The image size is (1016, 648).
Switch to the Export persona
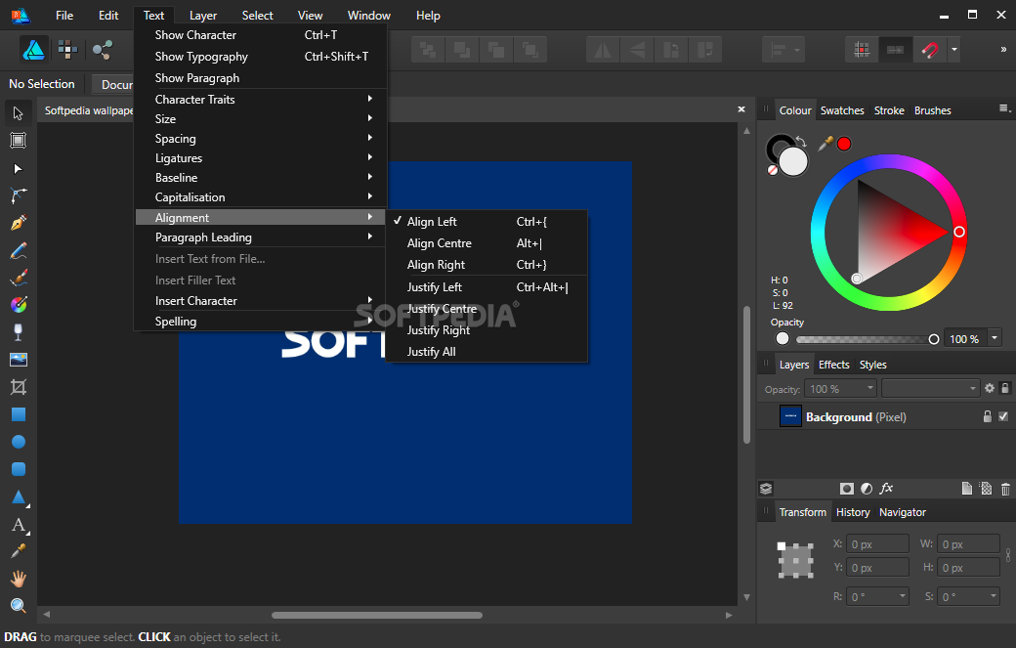(x=102, y=49)
